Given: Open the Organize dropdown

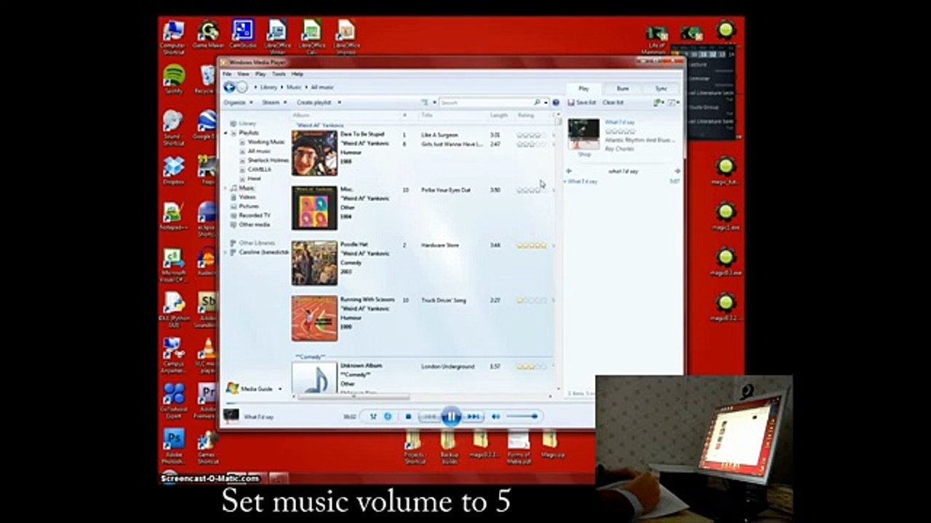Looking at the screenshot, I should click(x=237, y=102).
